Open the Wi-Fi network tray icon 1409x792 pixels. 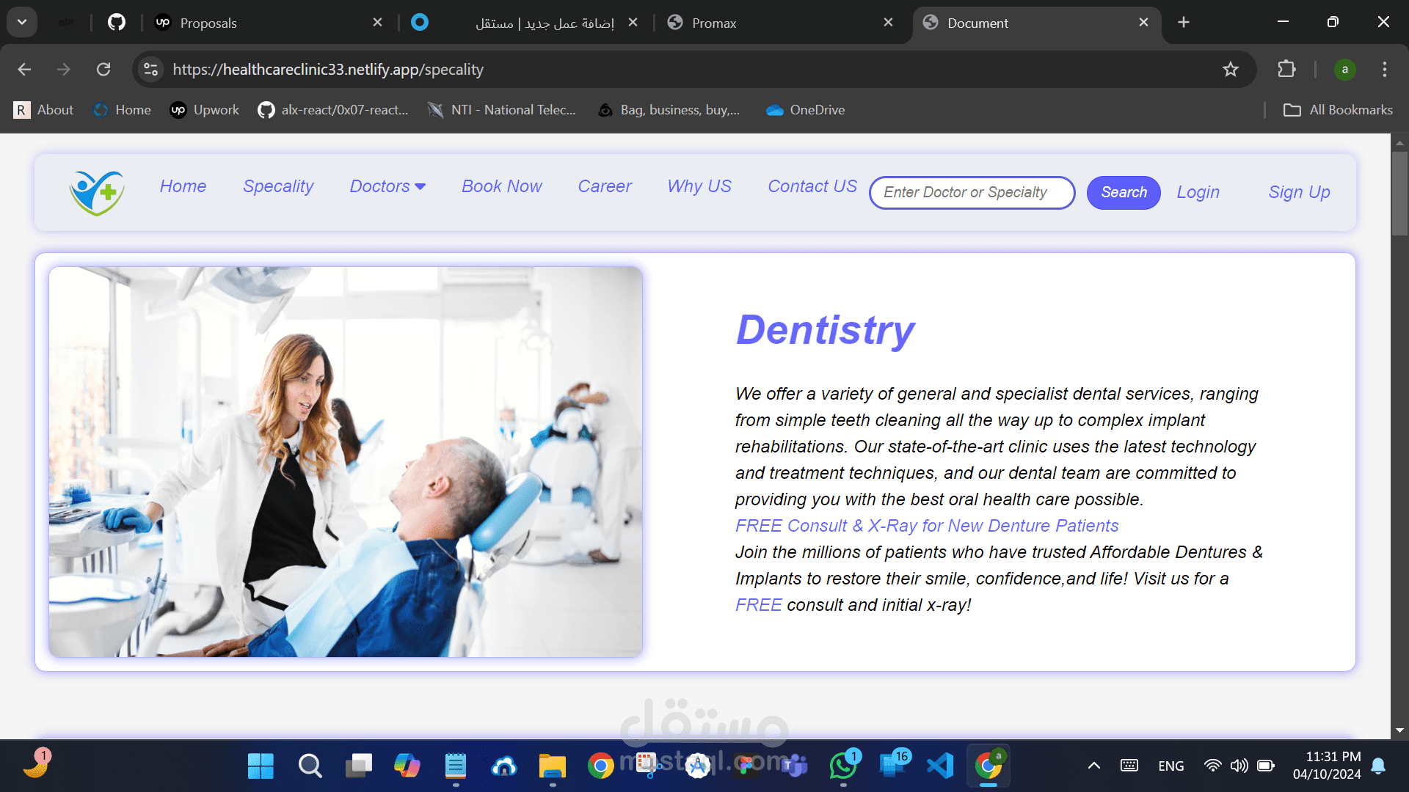click(1212, 766)
